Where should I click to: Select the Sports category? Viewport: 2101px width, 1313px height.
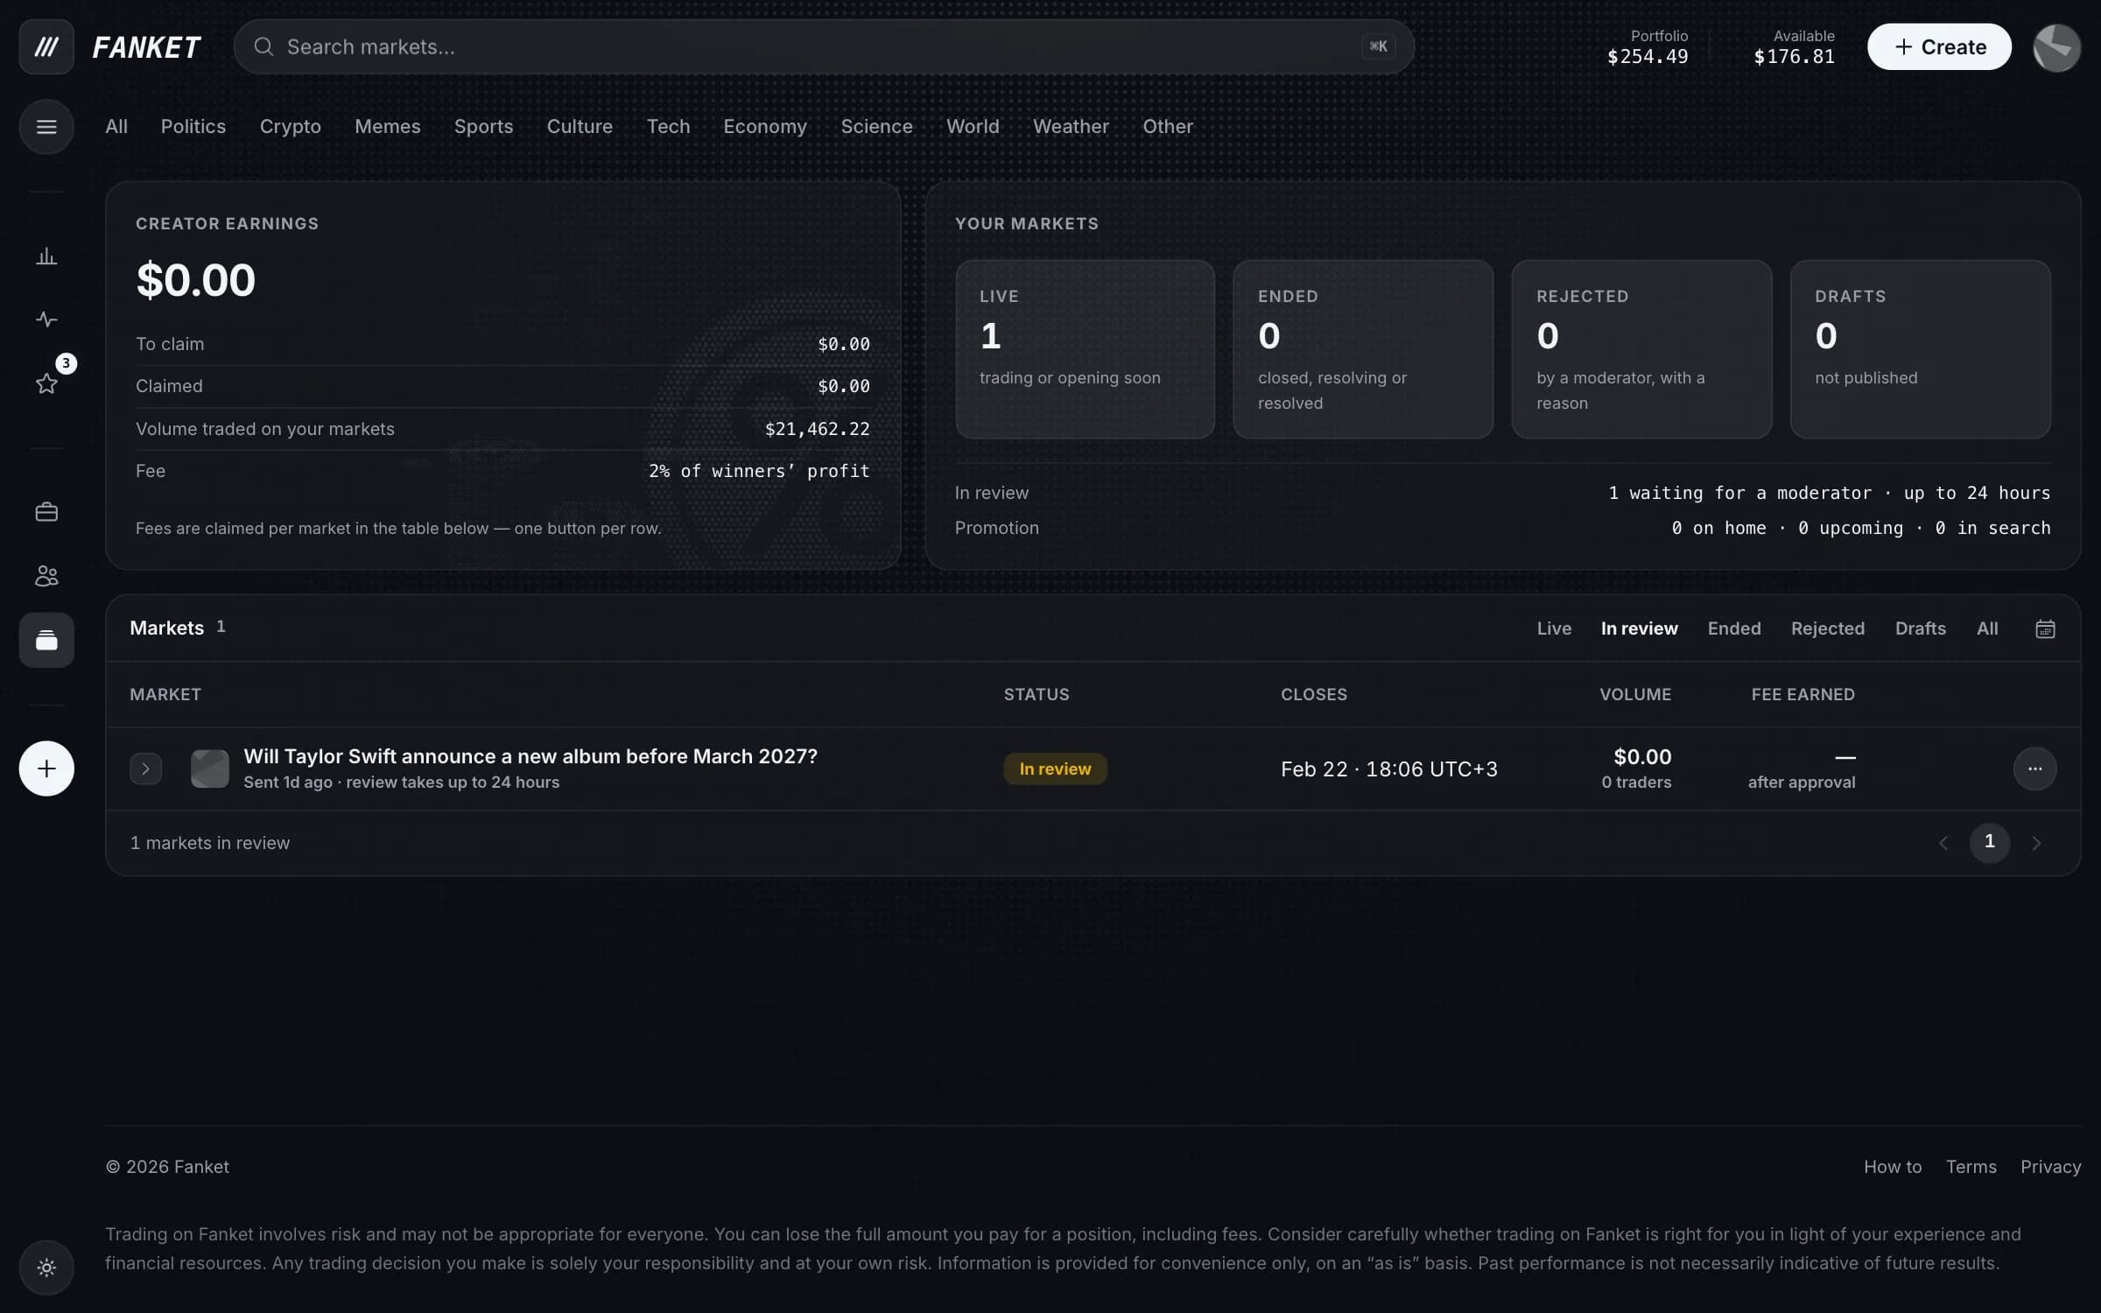(x=483, y=127)
